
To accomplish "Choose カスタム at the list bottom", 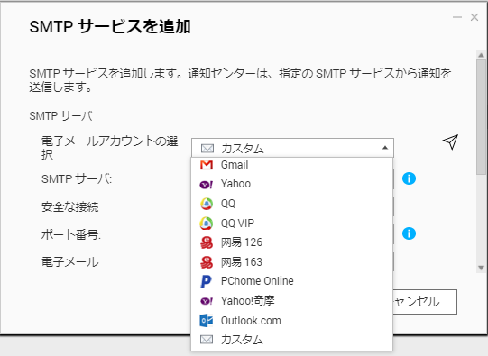I will [291, 340].
